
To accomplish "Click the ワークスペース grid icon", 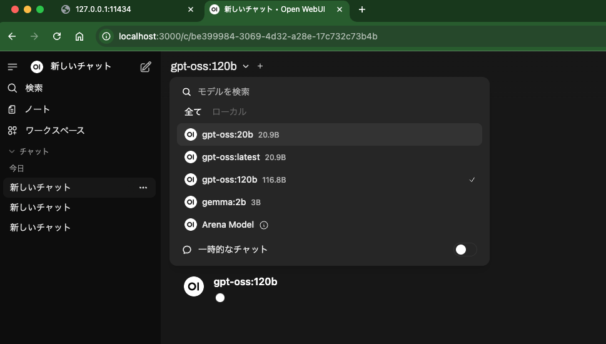I will (13, 131).
